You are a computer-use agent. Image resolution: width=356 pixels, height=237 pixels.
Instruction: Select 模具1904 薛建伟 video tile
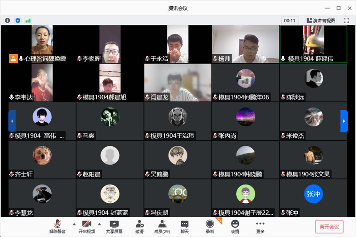point(314,44)
